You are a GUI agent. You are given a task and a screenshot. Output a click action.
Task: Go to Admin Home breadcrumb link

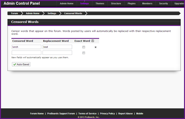click(33, 13)
